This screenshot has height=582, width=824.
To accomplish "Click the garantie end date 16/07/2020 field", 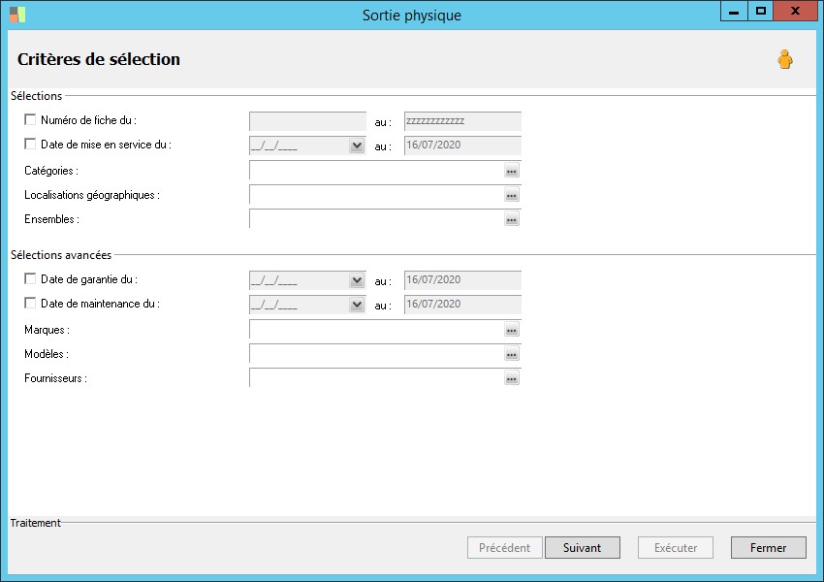I will [x=462, y=280].
